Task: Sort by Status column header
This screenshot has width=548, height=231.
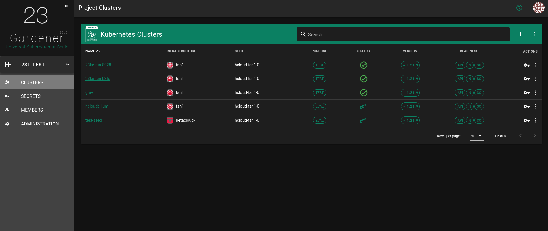Action: 364,51
